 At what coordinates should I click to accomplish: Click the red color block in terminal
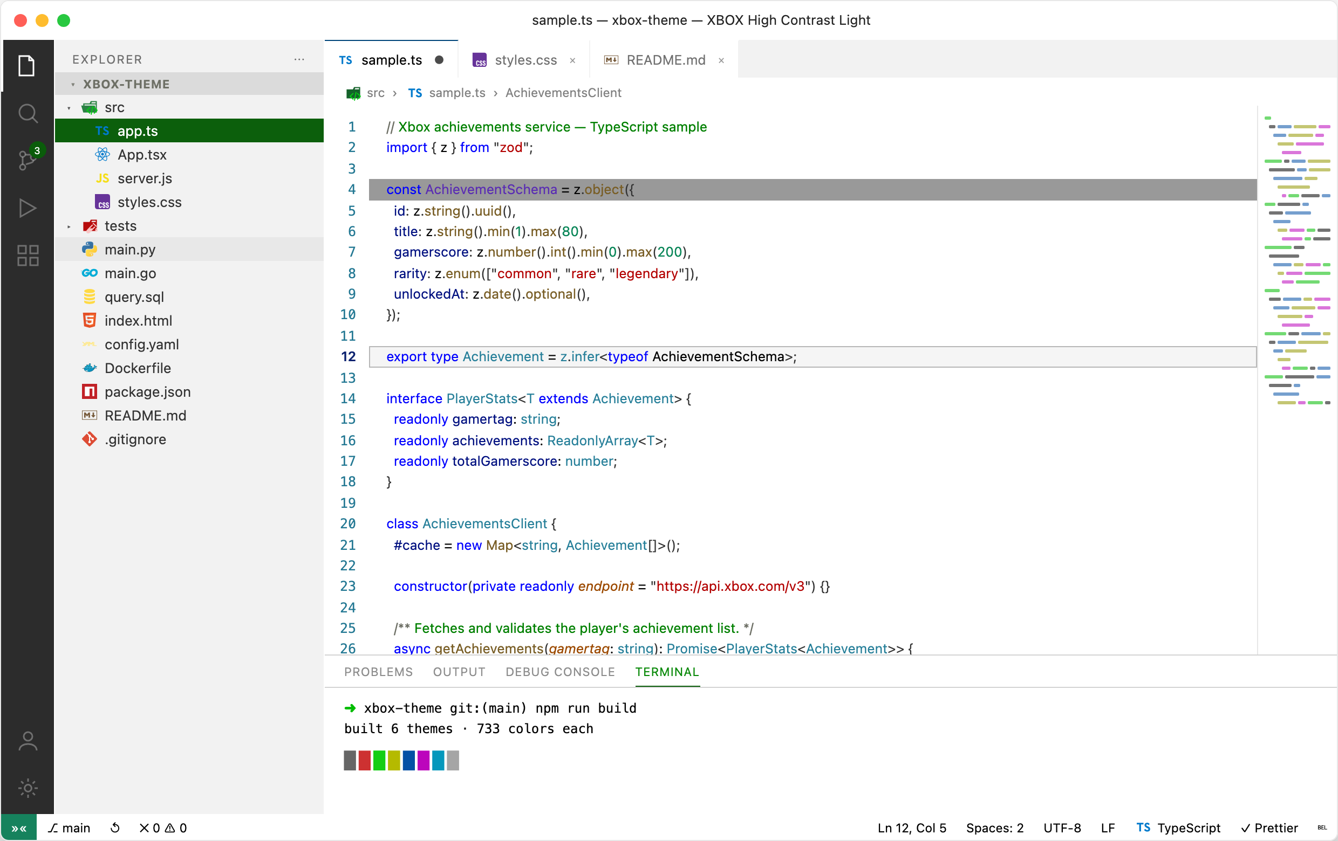pos(365,760)
